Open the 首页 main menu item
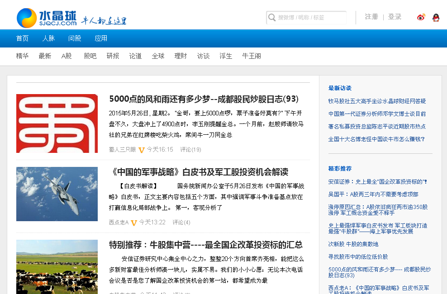Screen dimensions: 447x294 point(22,38)
